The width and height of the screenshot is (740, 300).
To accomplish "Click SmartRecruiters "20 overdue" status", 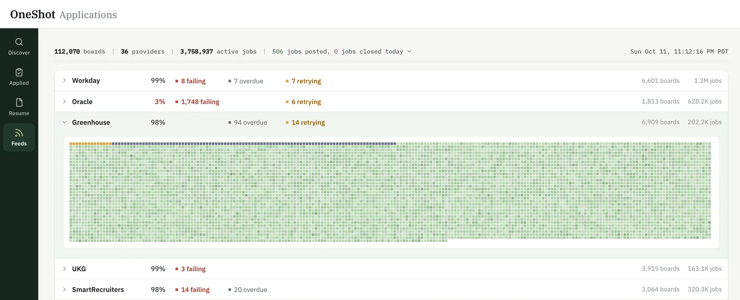I will [x=247, y=290].
